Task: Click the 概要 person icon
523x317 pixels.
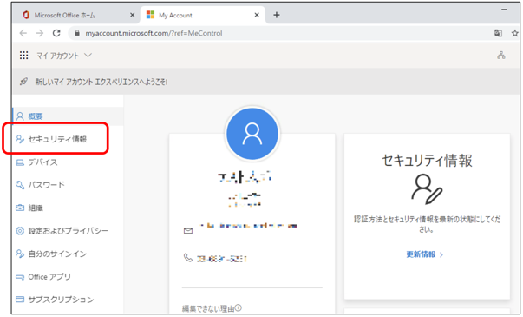Action: point(20,116)
